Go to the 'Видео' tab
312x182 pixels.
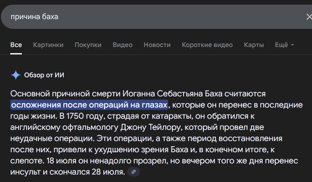click(x=122, y=45)
